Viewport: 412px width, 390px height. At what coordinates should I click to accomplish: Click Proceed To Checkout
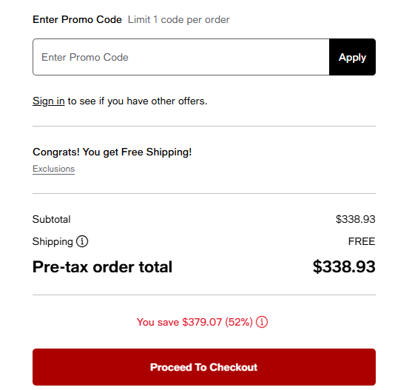point(204,367)
